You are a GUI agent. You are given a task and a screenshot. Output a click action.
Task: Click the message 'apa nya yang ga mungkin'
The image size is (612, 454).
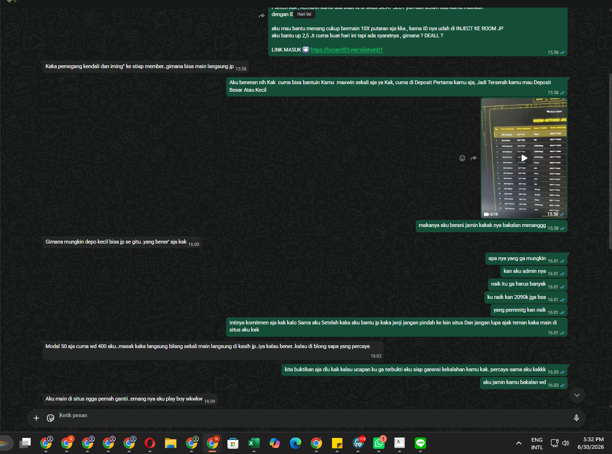pos(526,259)
